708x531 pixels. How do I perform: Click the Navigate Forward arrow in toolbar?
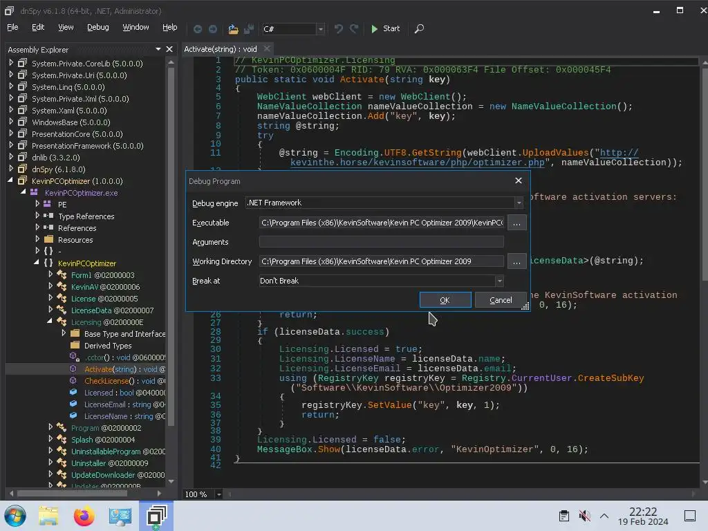[x=213, y=29]
